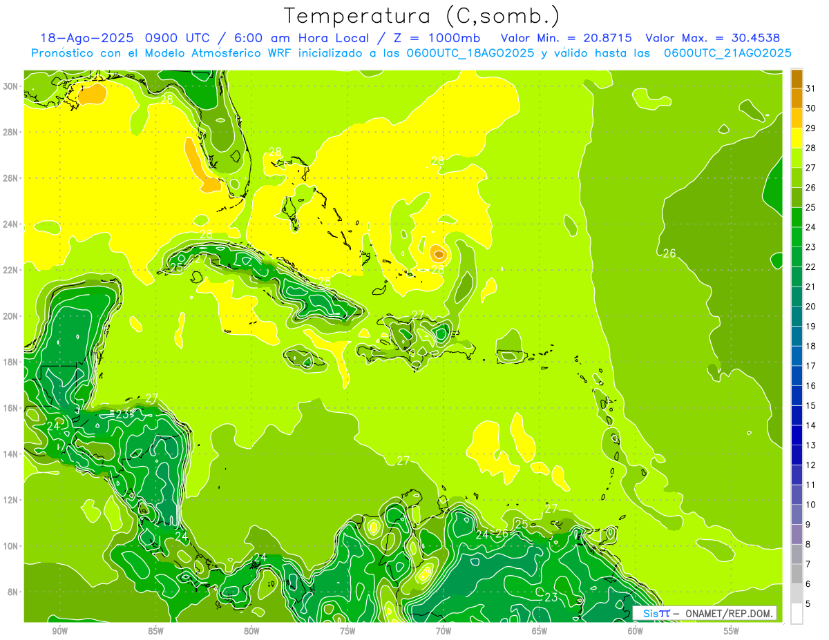Click the 20N latitude axis label
829x640 pixels.
click(x=10, y=316)
